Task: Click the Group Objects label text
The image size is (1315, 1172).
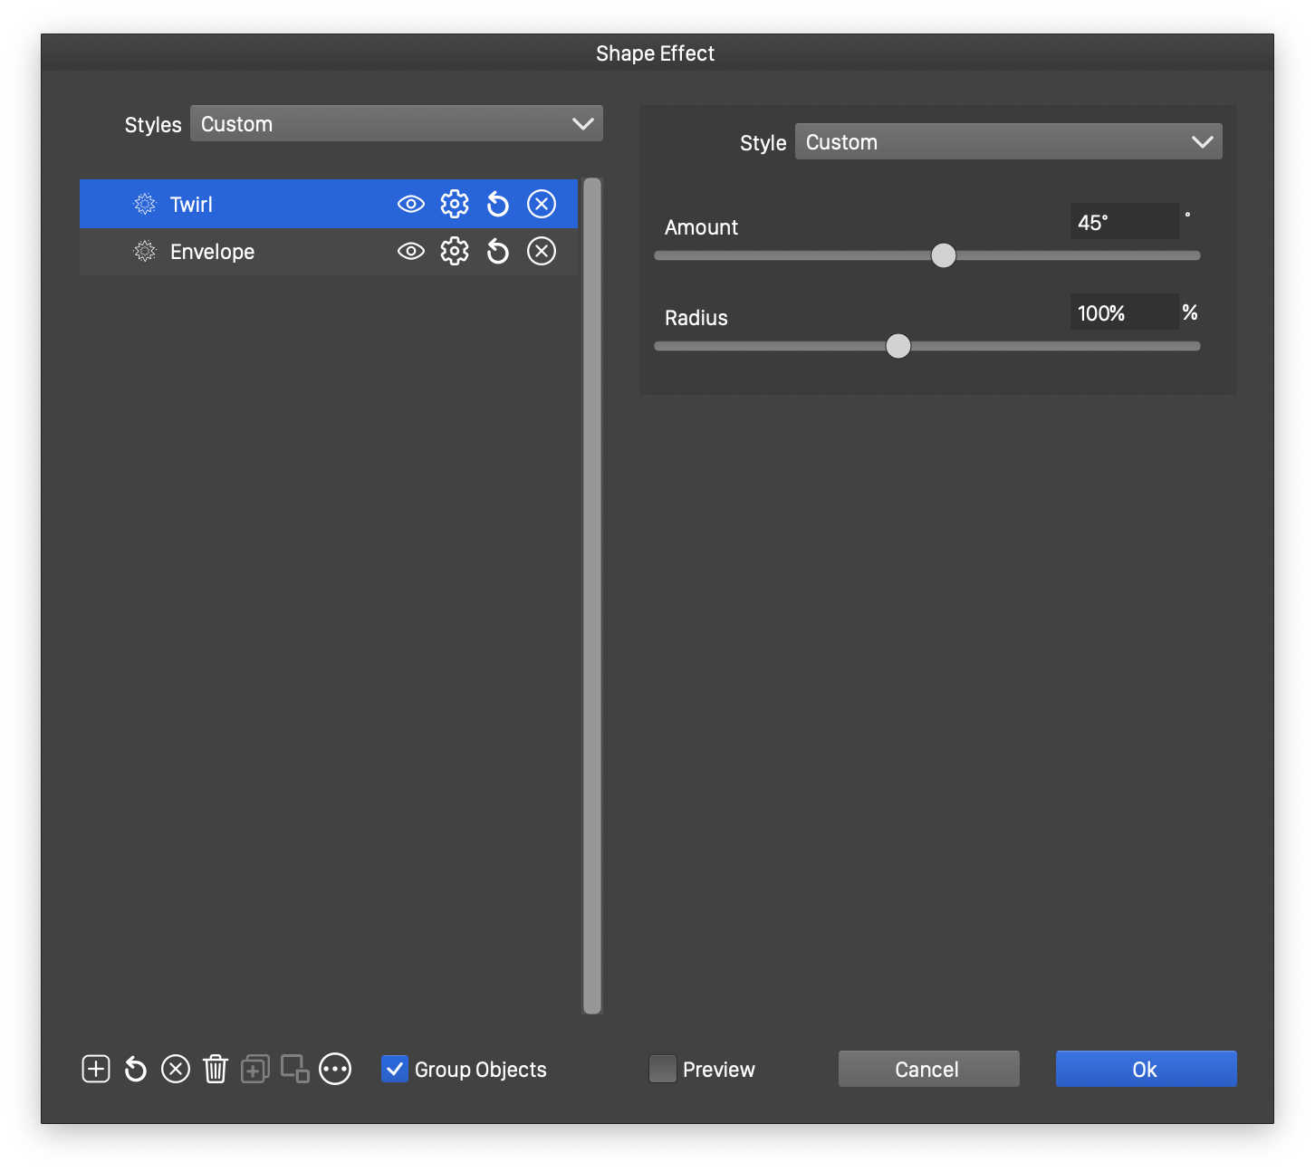Action: (x=481, y=1070)
